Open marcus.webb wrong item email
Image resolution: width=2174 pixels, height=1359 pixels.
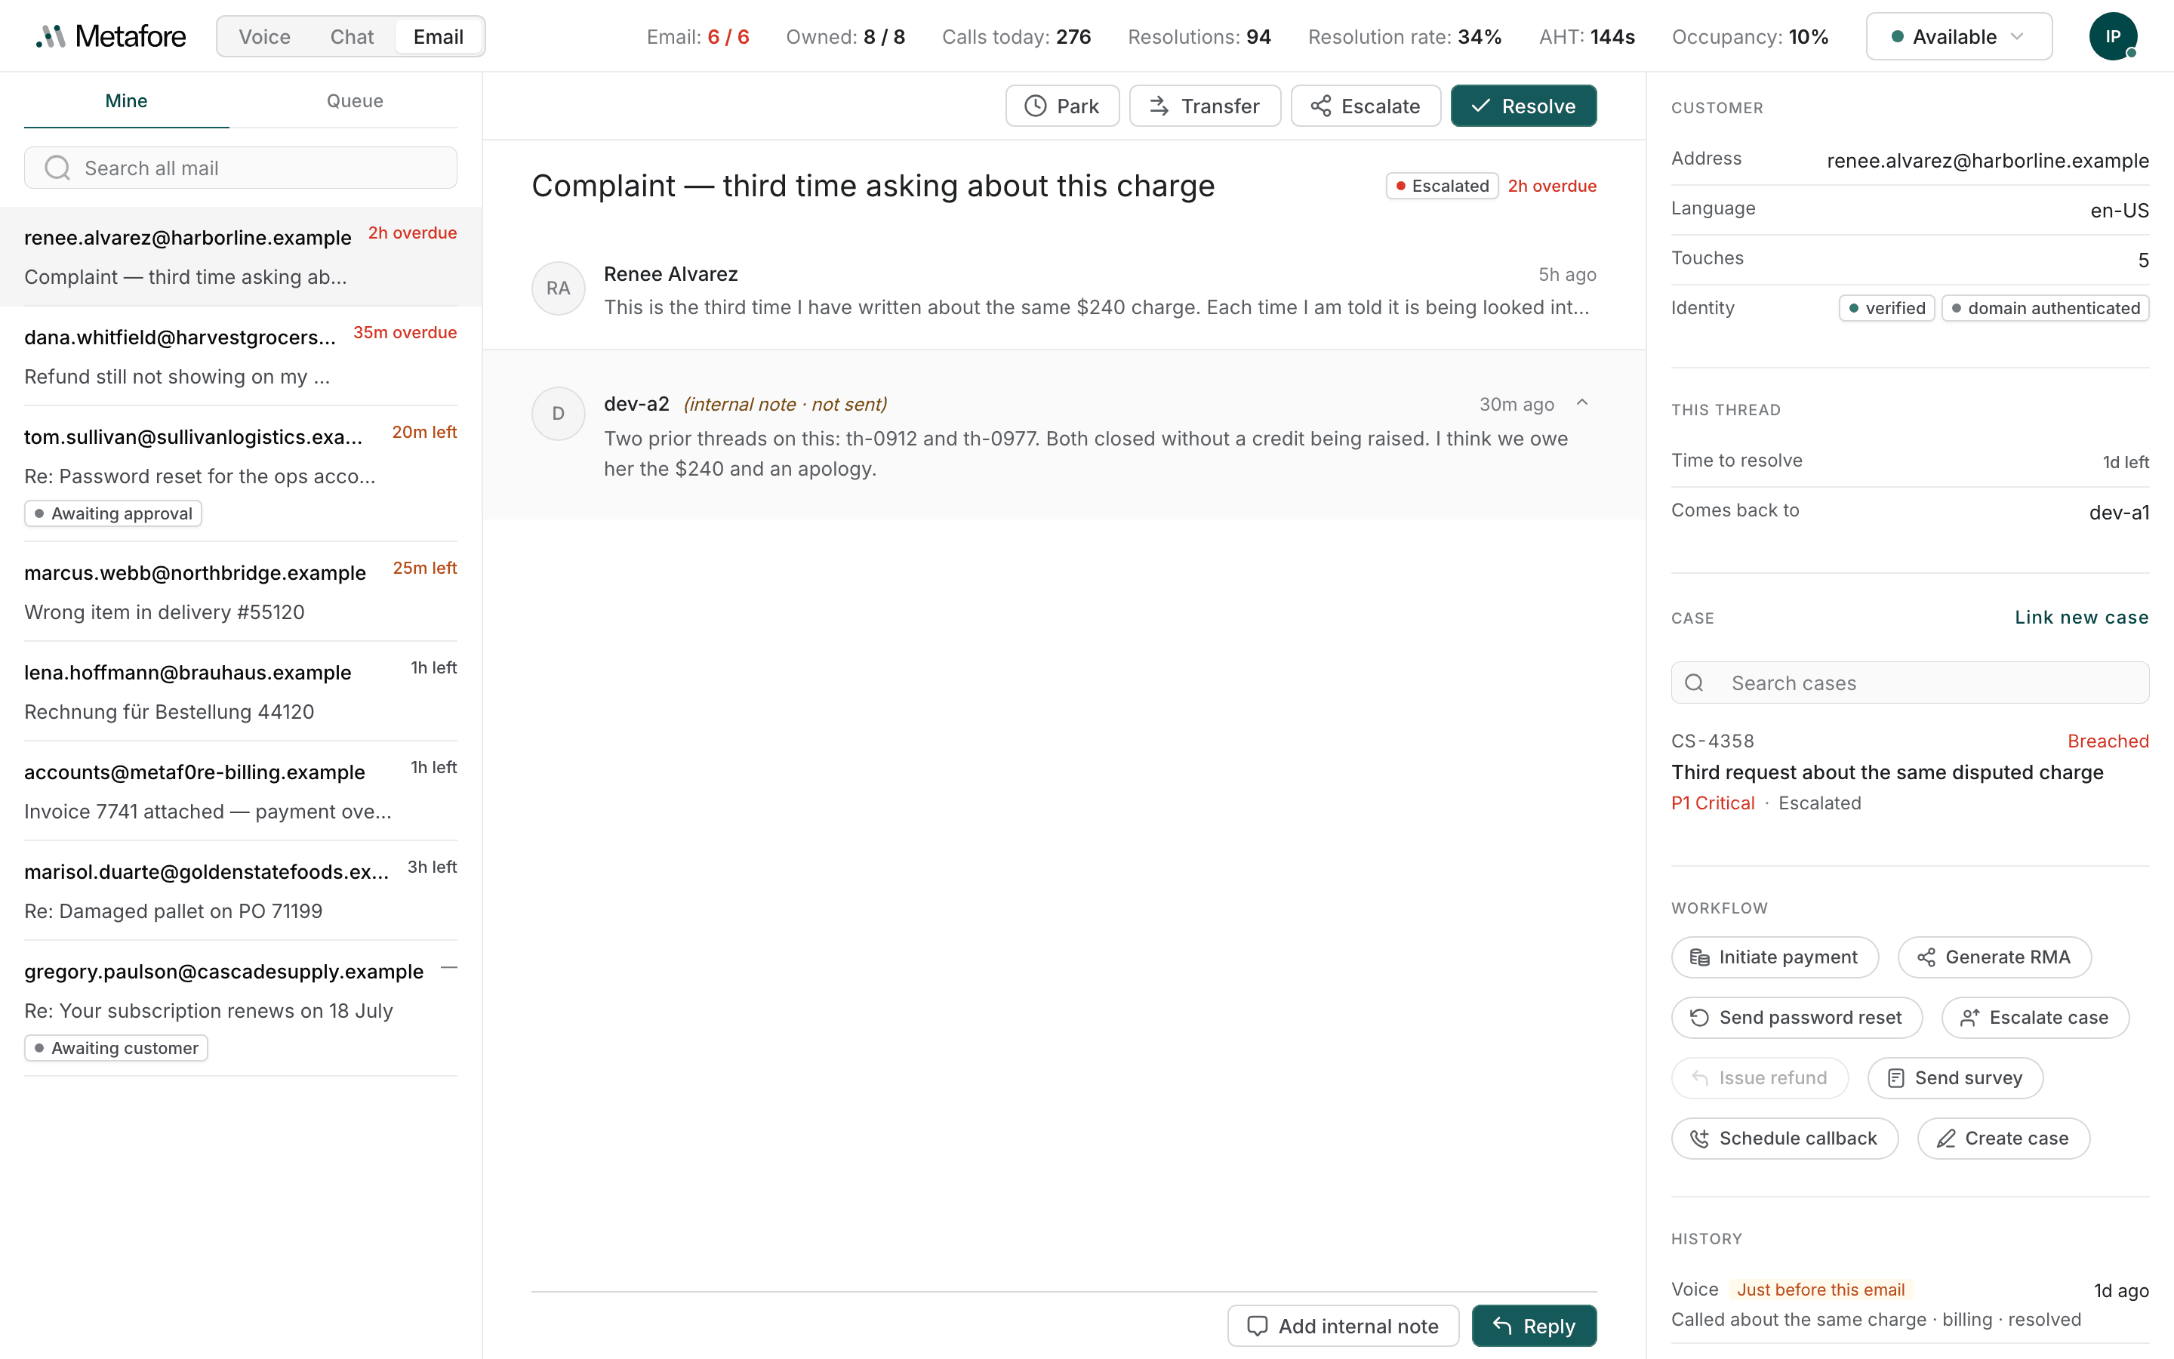(241, 593)
